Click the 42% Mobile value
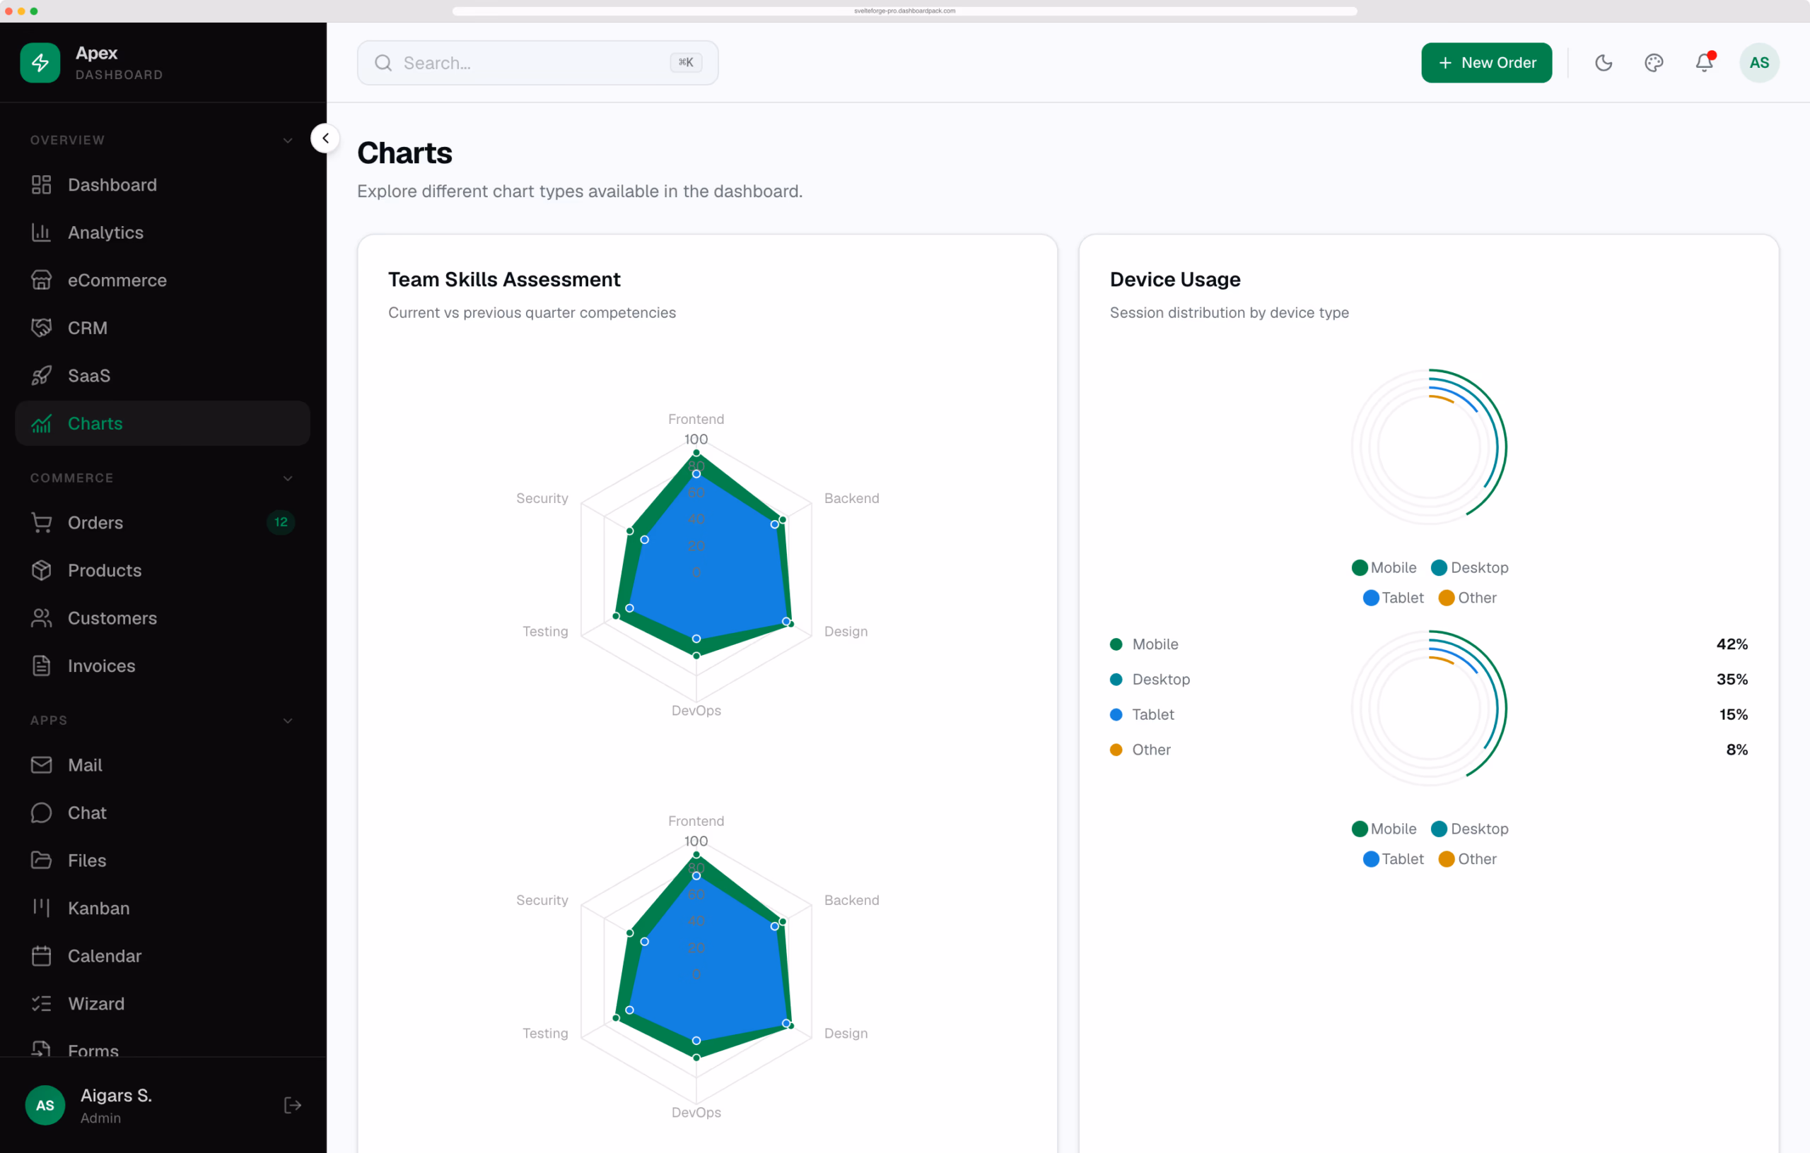Viewport: 1810px width, 1153px height. (1732, 644)
